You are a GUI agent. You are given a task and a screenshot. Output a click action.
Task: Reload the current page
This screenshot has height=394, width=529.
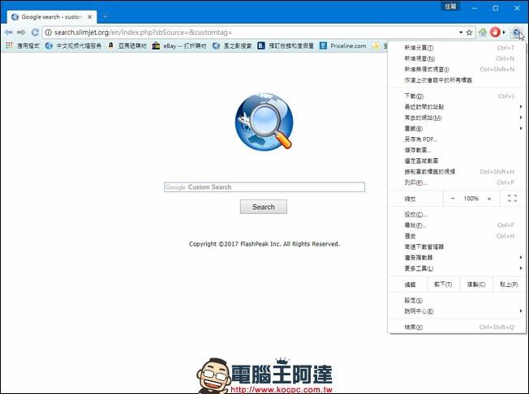point(35,32)
